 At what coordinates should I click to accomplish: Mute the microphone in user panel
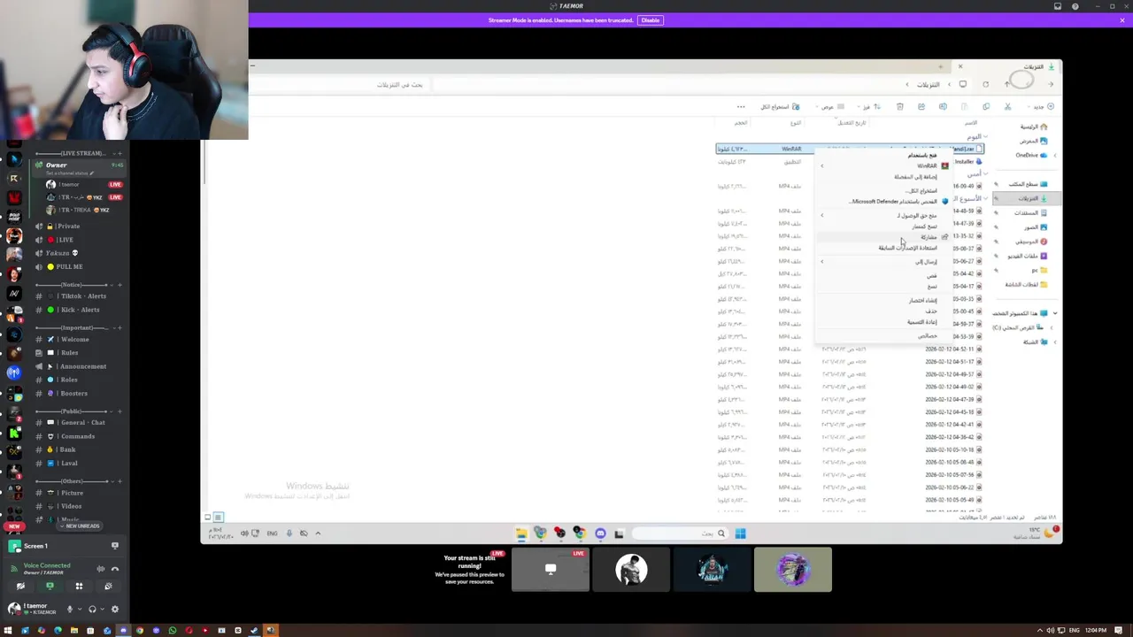coord(70,609)
